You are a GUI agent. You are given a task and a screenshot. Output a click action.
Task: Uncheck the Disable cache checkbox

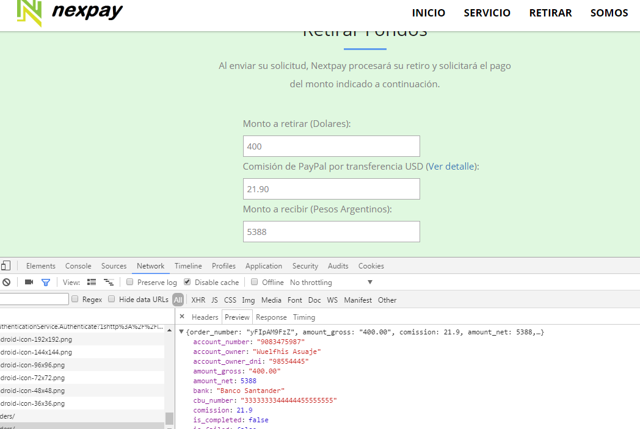tap(187, 282)
